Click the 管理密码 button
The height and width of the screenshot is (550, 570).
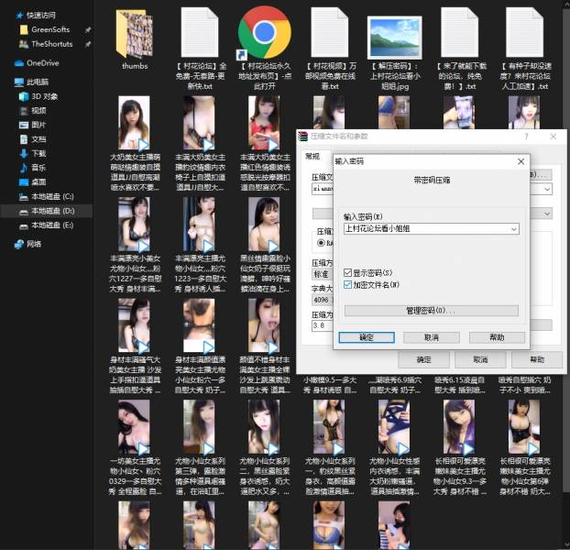tap(430, 311)
